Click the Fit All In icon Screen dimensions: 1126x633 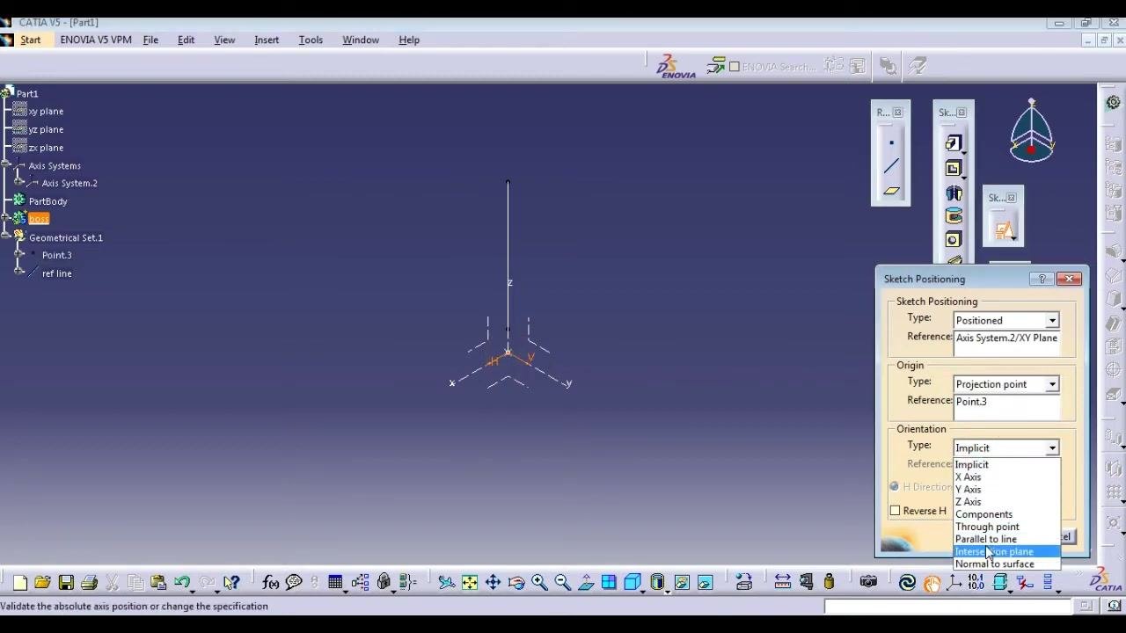coord(470,582)
